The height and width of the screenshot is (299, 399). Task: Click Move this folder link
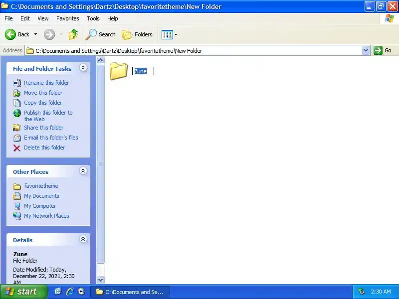pos(43,93)
